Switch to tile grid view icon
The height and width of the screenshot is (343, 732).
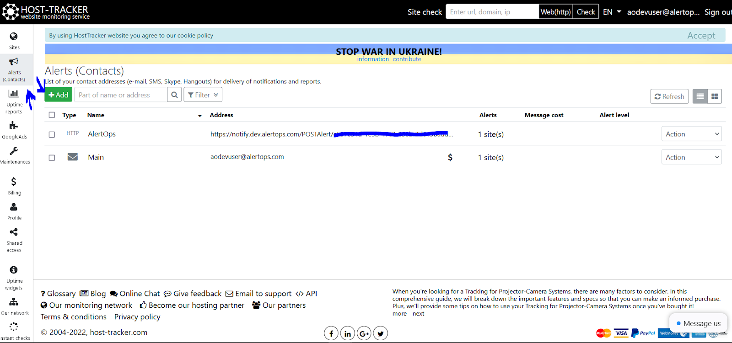[715, 96]
